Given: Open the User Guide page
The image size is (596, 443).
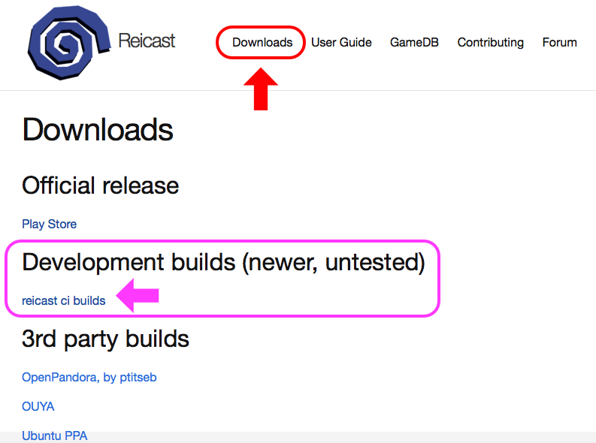Looking at the screenshot, I should click(341, 43).
